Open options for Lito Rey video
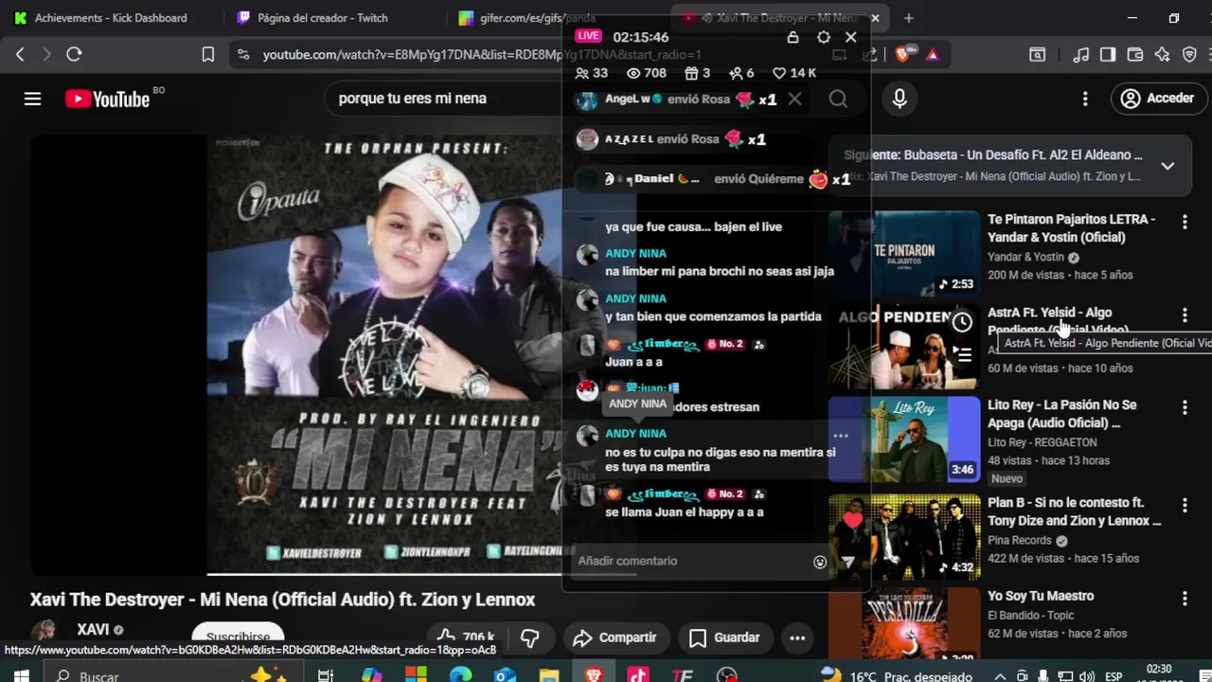1212x682 pixels. click(1185, 407)
